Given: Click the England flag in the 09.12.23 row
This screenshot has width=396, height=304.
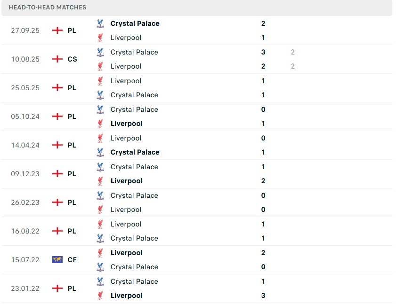Looking at the screenshot, I should click(57, 173).
